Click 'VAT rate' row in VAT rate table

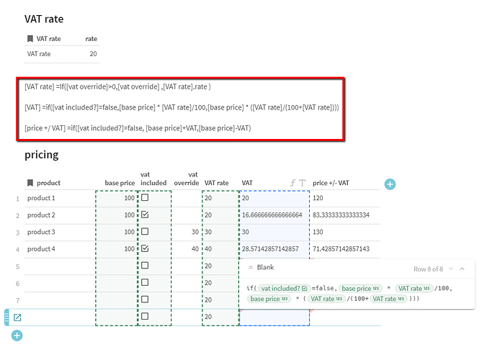pos(62,54)
